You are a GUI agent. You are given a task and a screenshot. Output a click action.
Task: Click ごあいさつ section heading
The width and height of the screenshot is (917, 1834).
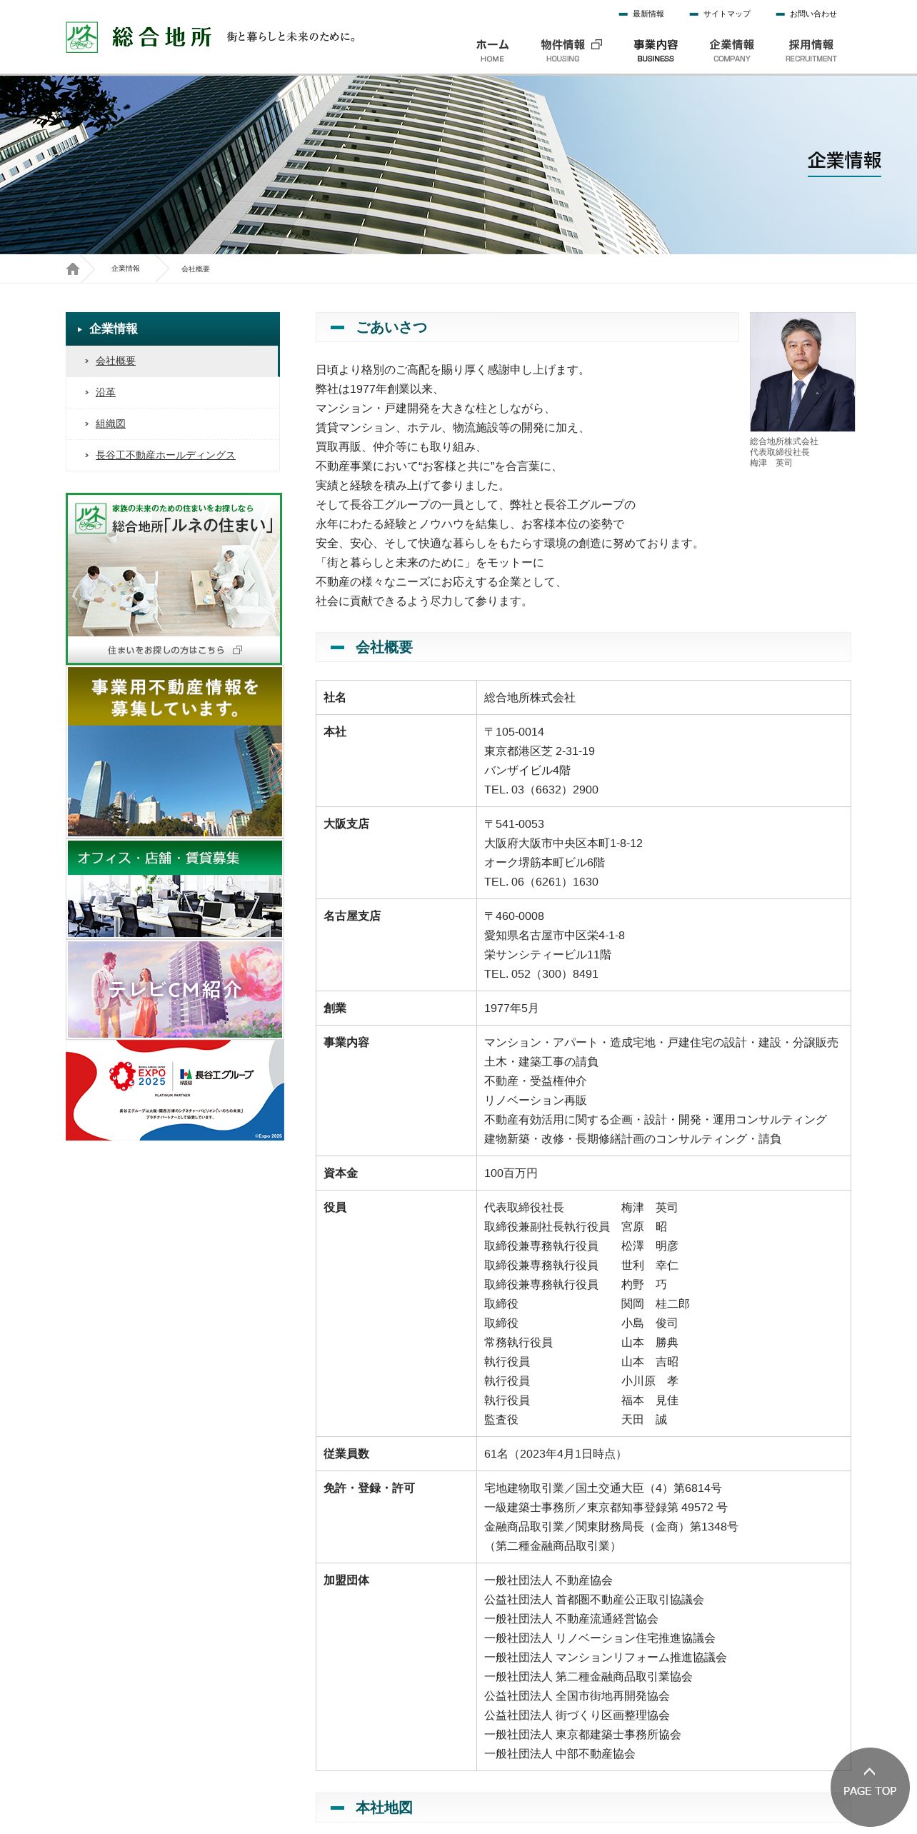coord(527,327)
